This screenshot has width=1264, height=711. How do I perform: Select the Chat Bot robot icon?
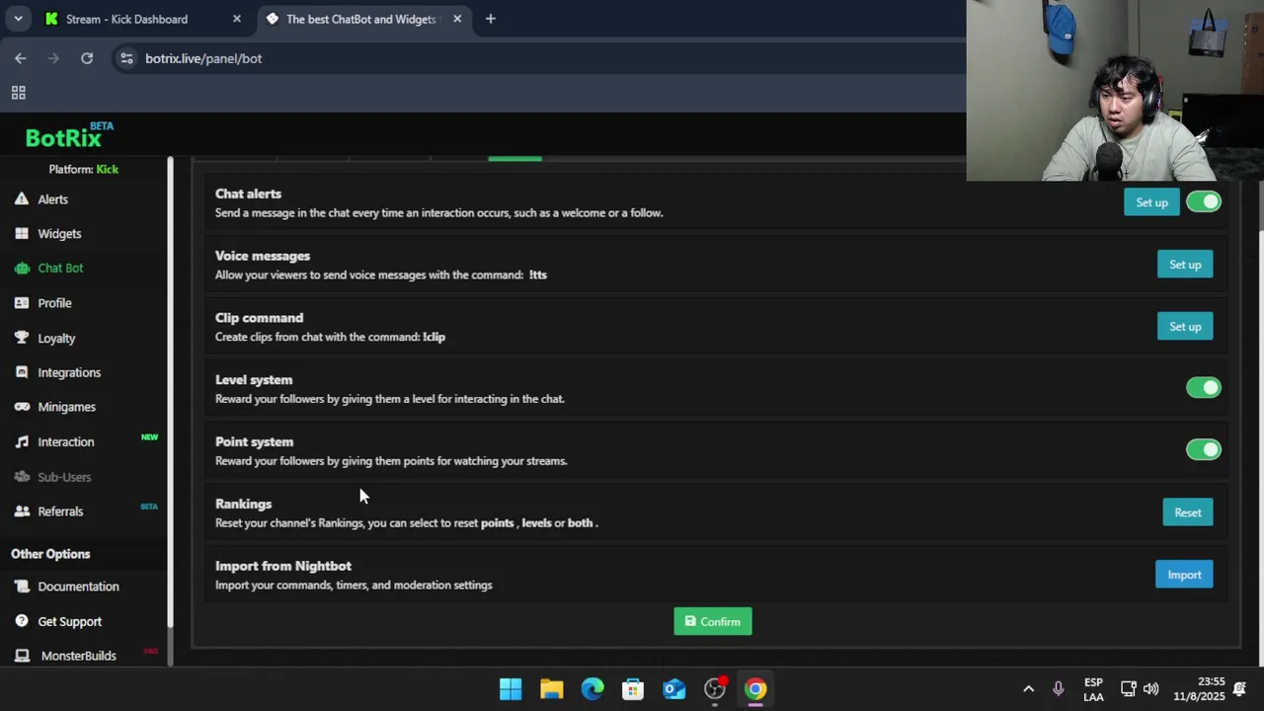coord(21,268)
